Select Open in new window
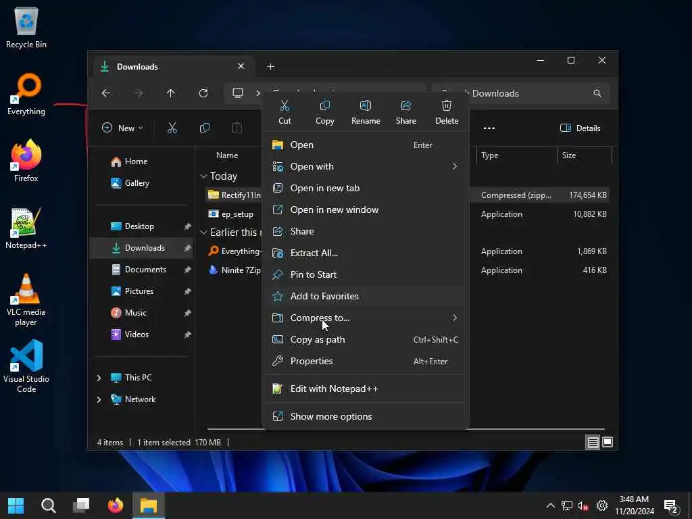Image resolution: width=692 pixels, height=519 pixels. (366, 209)
